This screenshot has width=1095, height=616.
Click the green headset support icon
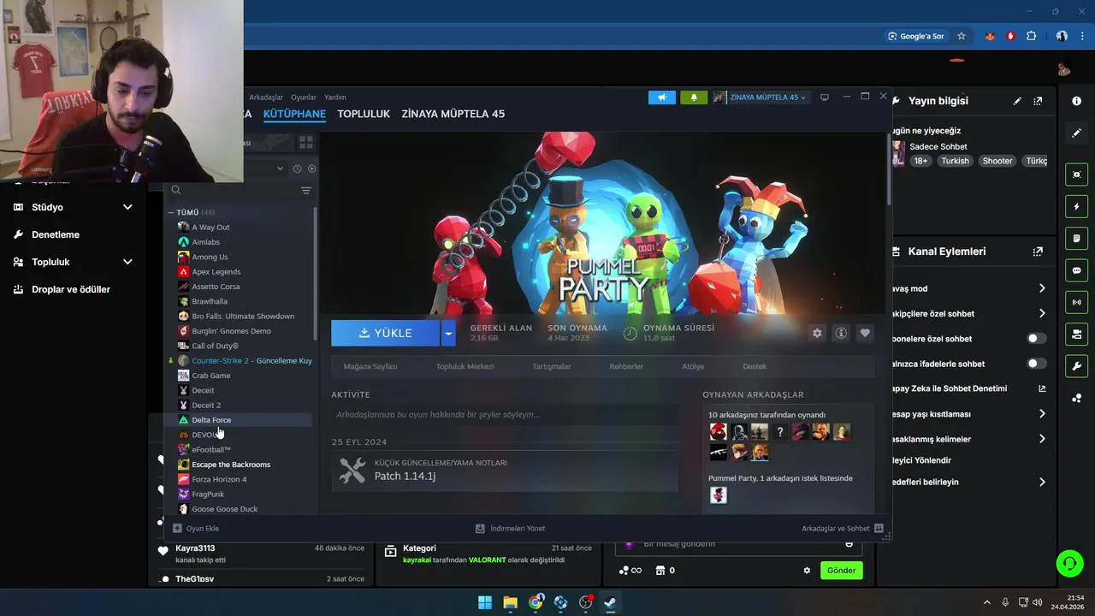tap(1069, 563)
